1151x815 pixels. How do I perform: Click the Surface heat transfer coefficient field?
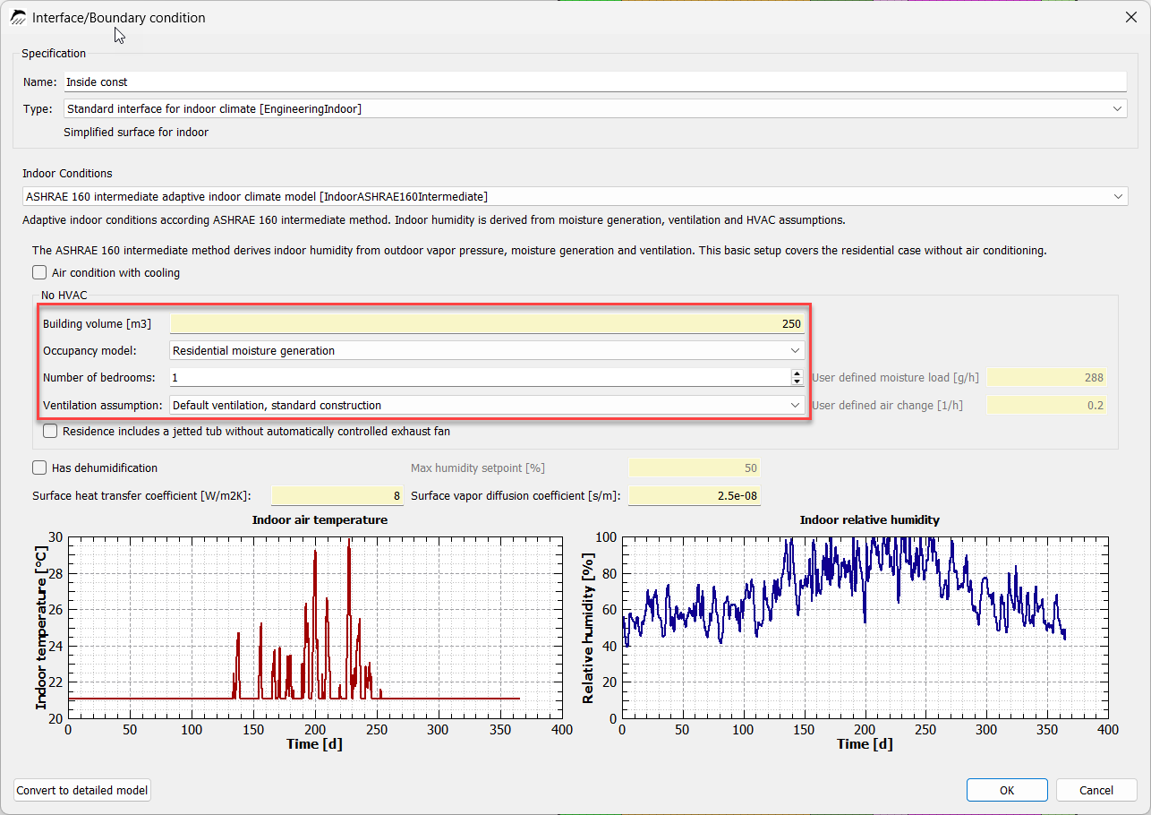337,495
